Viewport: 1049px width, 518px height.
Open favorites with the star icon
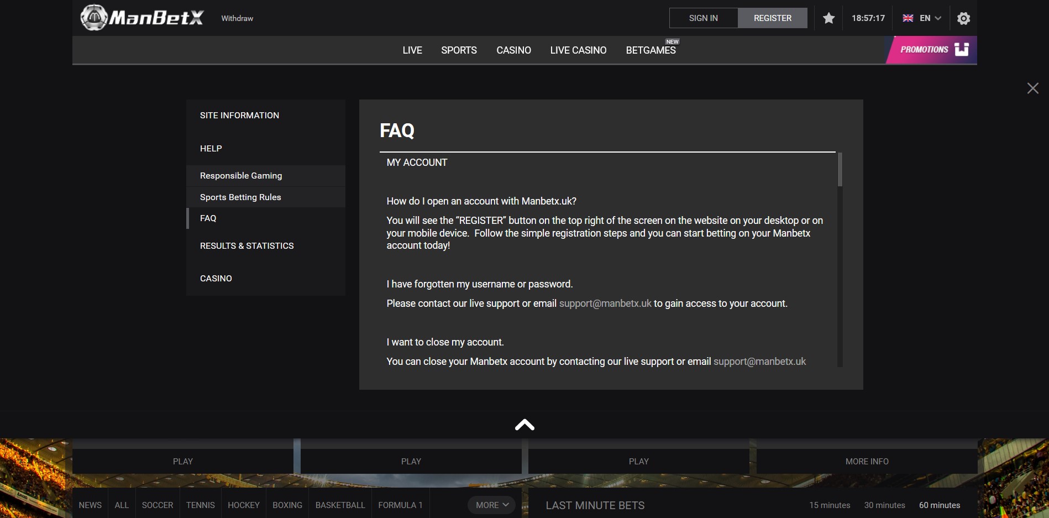coord(828,18)
